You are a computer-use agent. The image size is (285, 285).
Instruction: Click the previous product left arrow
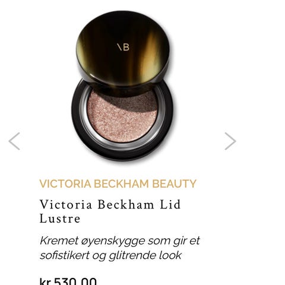[14, 141]
